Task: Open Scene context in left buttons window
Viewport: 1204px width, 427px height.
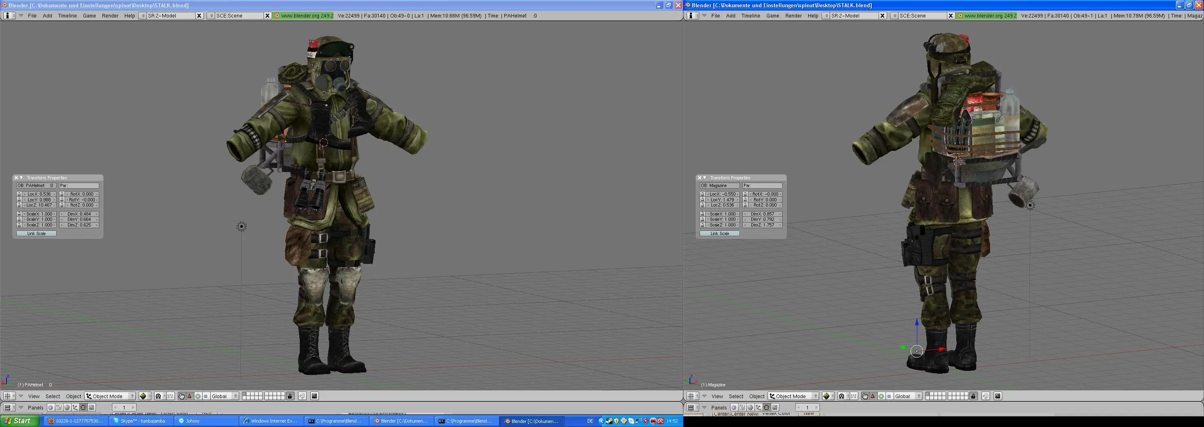Action: [x=92, y=407]
